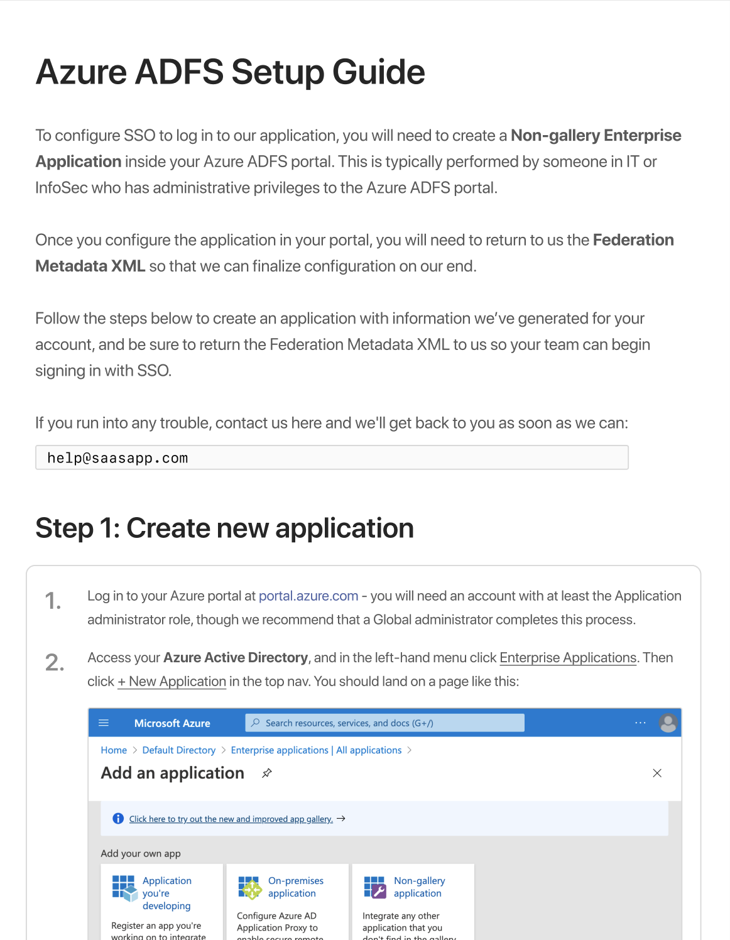Open the portal.azure.com link
Viewport: 730px width, 940px height.
pyautogui.click(x=308, y=596)
